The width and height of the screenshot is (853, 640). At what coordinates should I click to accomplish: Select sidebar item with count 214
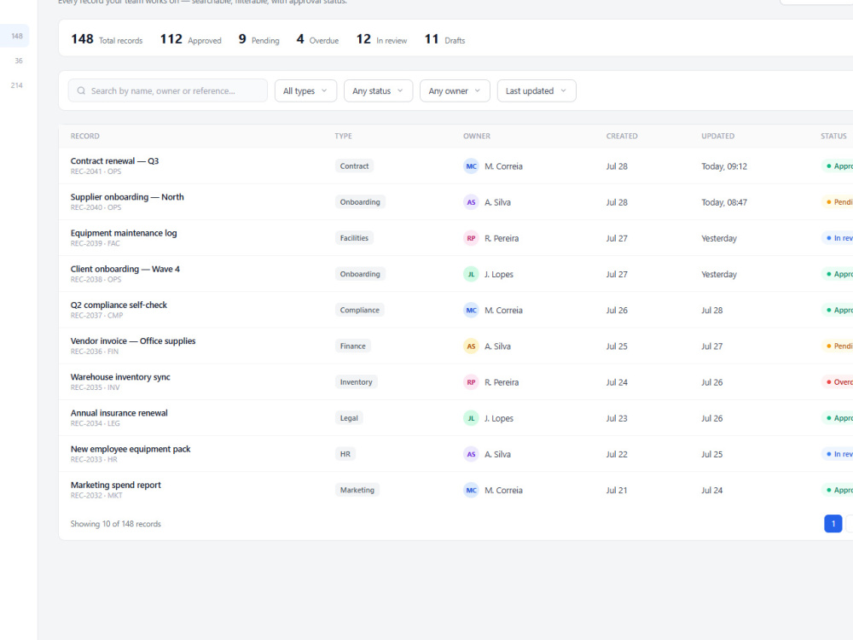17,85
